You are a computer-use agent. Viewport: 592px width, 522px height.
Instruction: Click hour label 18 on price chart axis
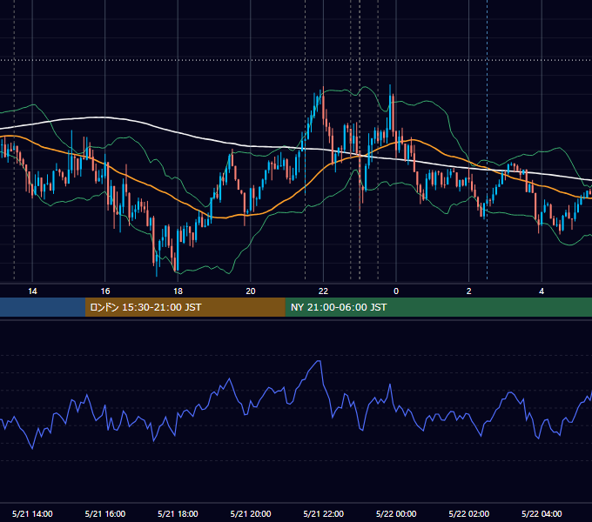(178, 291)
